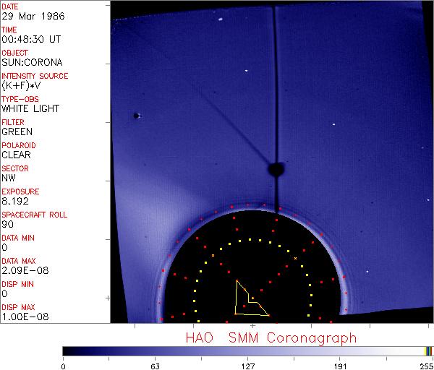The width and height of the screenshot is (434, 370).
Task: Click the dark round blob on the vertical pylon
Action: [x=276, y=171]
